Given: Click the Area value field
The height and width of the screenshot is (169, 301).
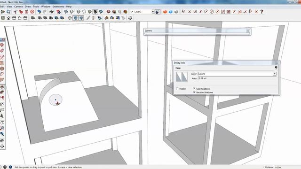Looking at the screenshot, I should [x=237, y=78].
